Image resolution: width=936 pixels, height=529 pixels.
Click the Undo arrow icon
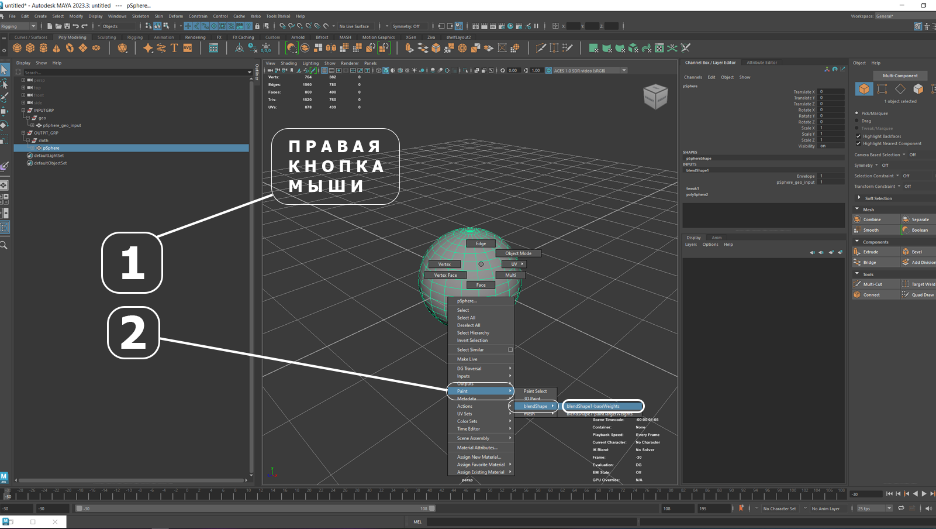point(75,26)
